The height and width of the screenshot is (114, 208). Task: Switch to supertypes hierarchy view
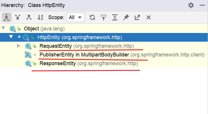pyautogui.click(x=18, y=17)
